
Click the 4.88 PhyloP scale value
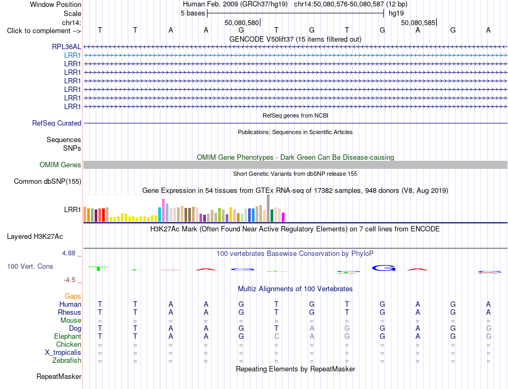click(68, 253)
